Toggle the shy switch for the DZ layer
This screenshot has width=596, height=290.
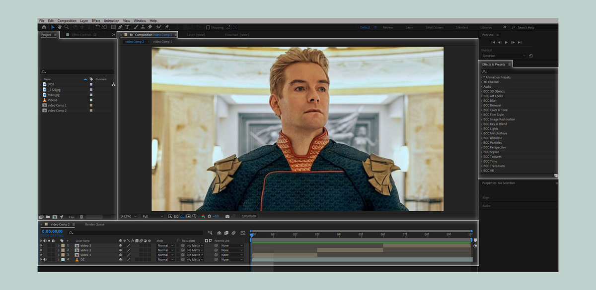click(x=120, y=259)
